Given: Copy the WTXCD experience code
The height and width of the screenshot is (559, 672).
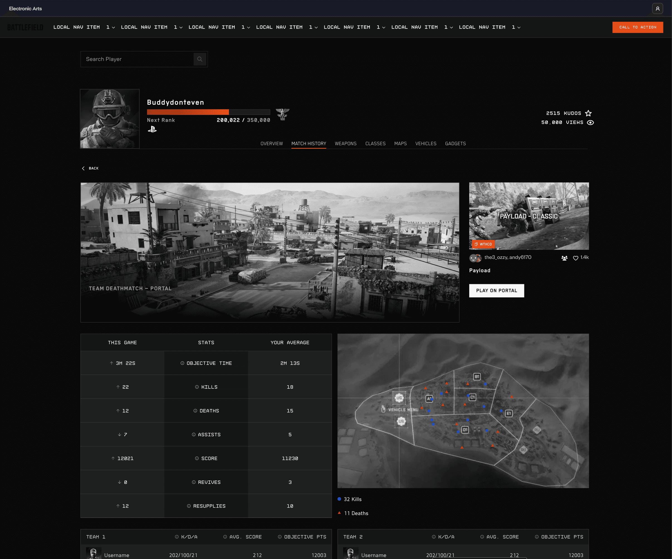Looking at the screenshot, I should [x=483, y=244].
